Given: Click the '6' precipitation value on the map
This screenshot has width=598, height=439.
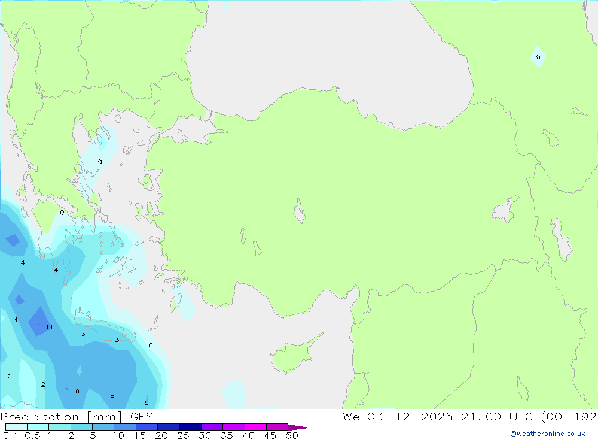Looking at the screenshot, I should click(x=112, y=397).
